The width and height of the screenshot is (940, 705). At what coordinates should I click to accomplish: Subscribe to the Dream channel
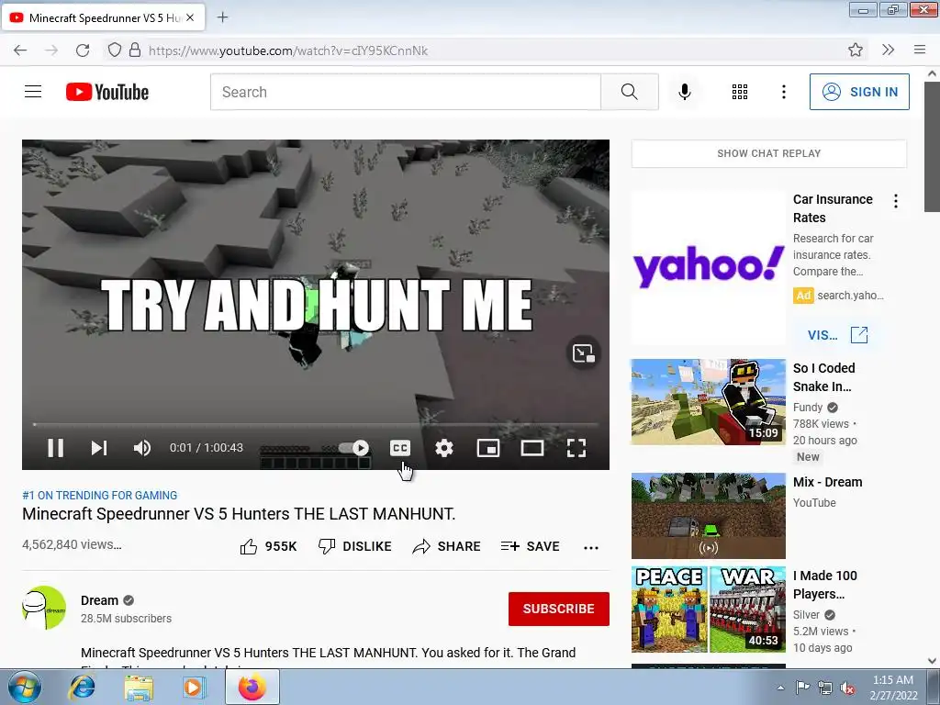(559, 609)
